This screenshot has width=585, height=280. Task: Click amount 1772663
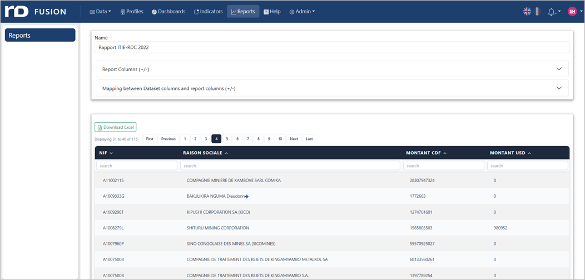coord(418,196)
